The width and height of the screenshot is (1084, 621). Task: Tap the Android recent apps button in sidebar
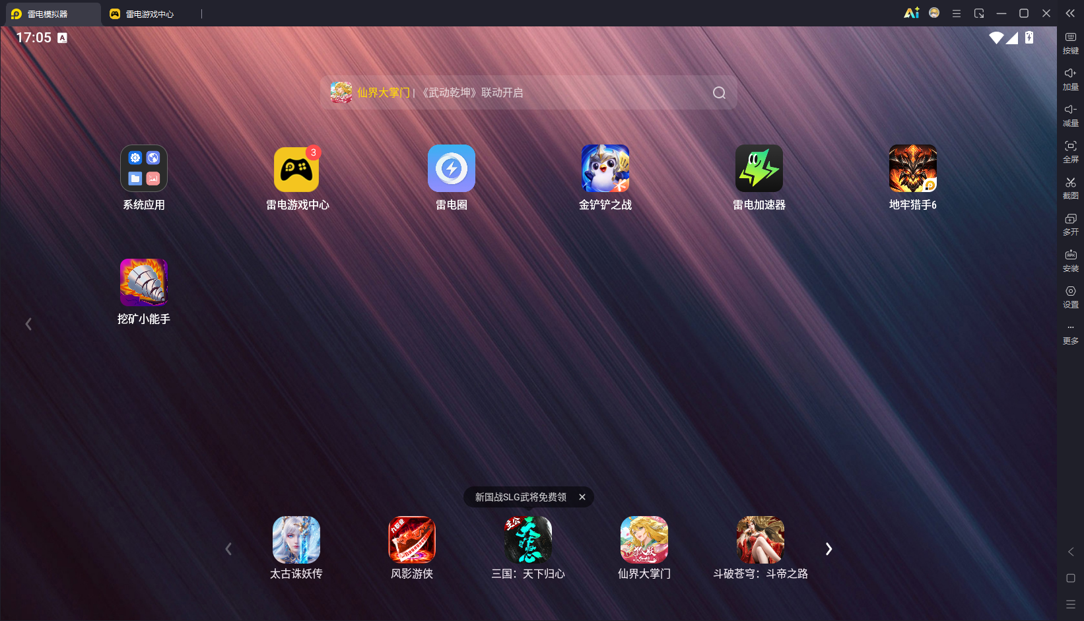1071,605
